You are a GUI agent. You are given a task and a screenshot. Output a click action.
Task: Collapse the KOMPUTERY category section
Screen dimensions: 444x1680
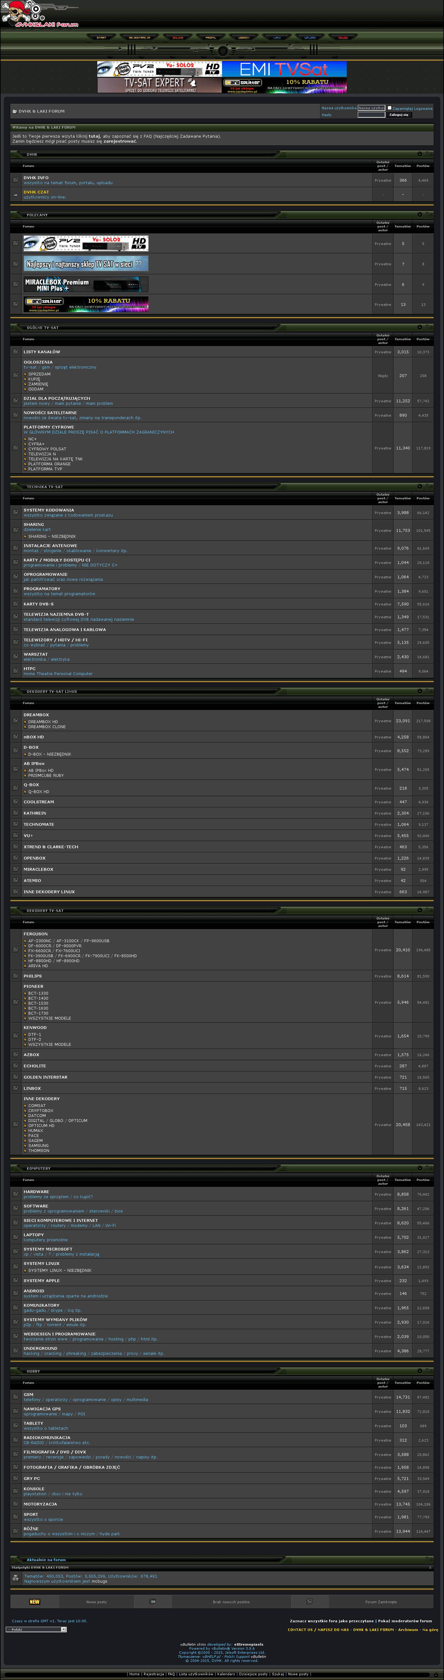(419, 1168)
